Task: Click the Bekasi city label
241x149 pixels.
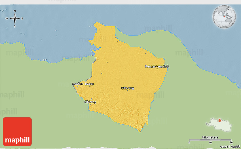Action: 90,84
